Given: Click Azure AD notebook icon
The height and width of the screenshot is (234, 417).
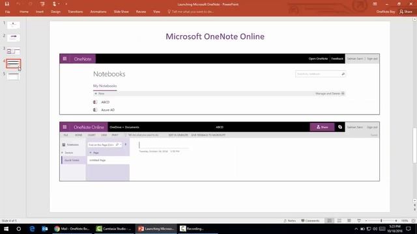Looking at the screenshot, I should pos(95,110).
